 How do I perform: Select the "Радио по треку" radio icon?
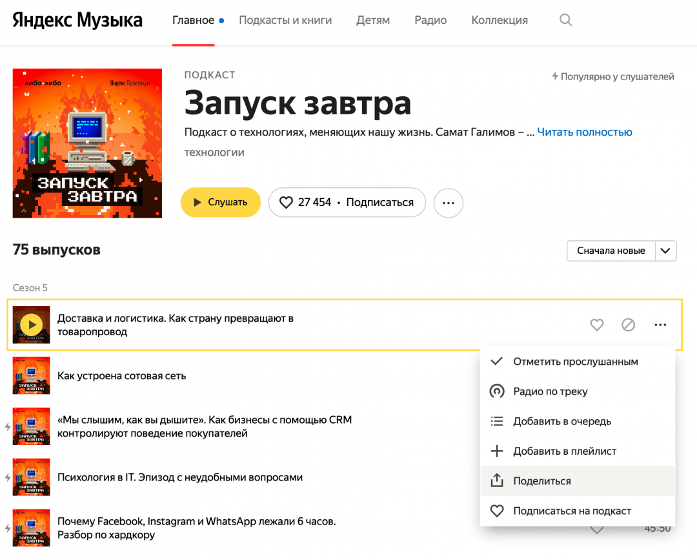click(x=496, y=391)
